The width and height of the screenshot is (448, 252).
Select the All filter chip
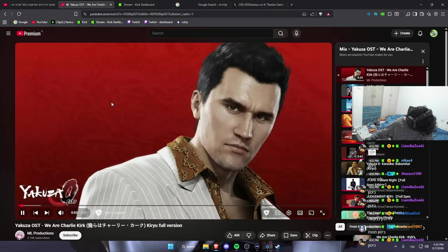pyautogui.click(x=340, y=227)
